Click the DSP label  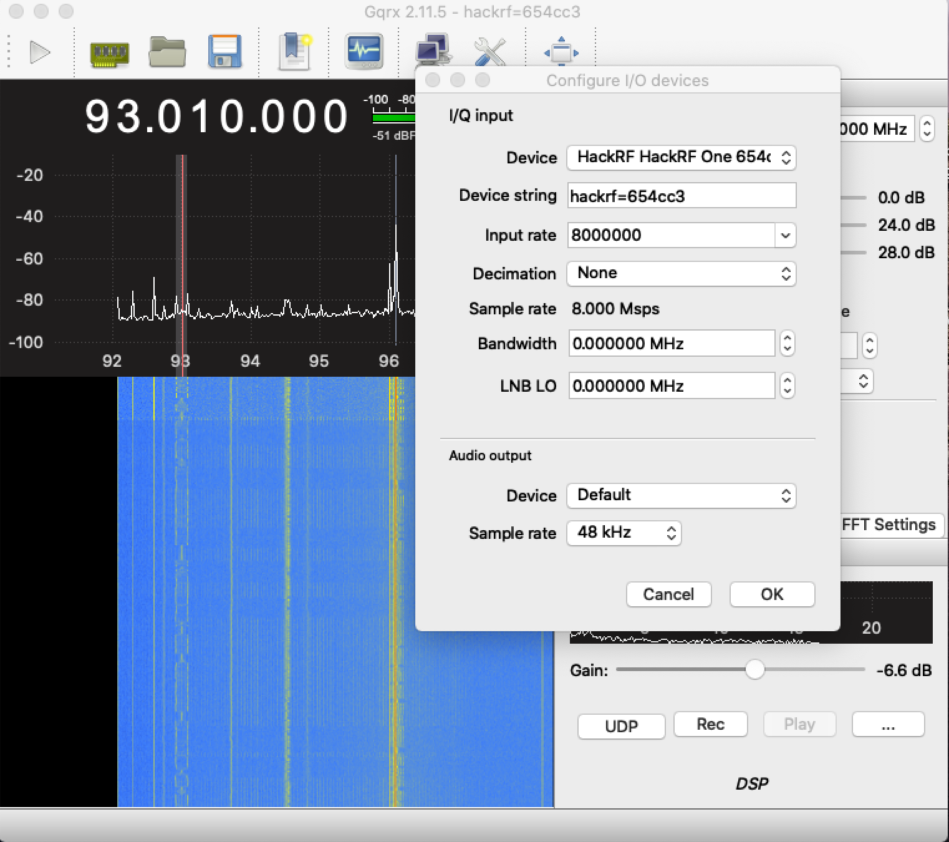751,783
